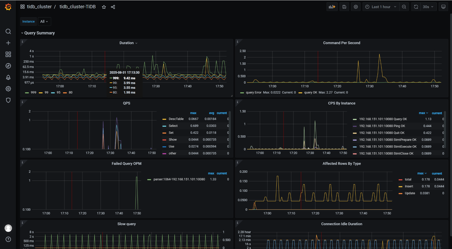
Task: Click the Add panel icon
Action: pyautogui.click(x=332, y=7)
